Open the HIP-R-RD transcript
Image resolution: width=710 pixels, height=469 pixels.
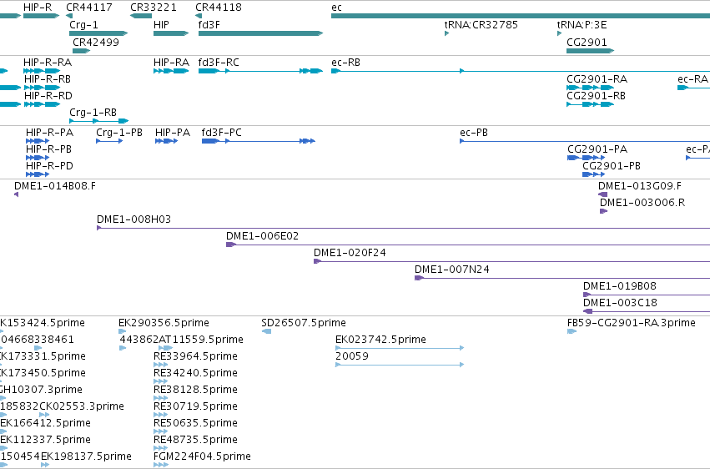pyautogui.click(x=42, y=104)
